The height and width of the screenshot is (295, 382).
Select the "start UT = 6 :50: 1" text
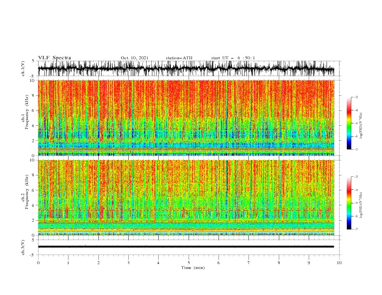233,58
